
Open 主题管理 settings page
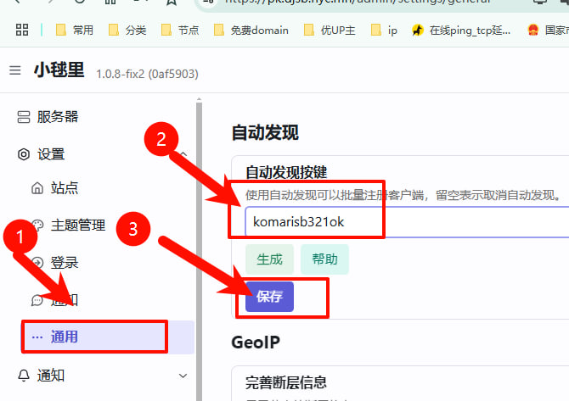point(78,226)
